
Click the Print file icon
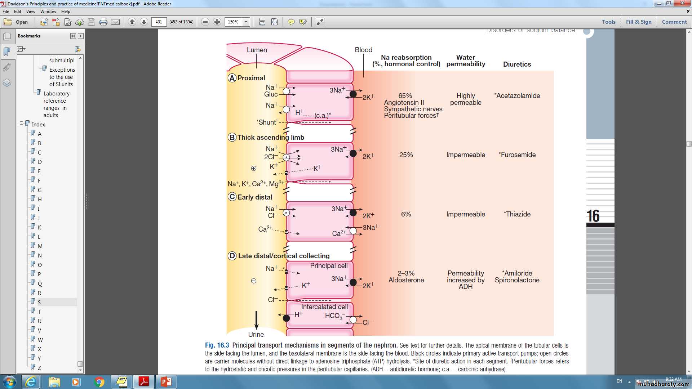[103, 22]
